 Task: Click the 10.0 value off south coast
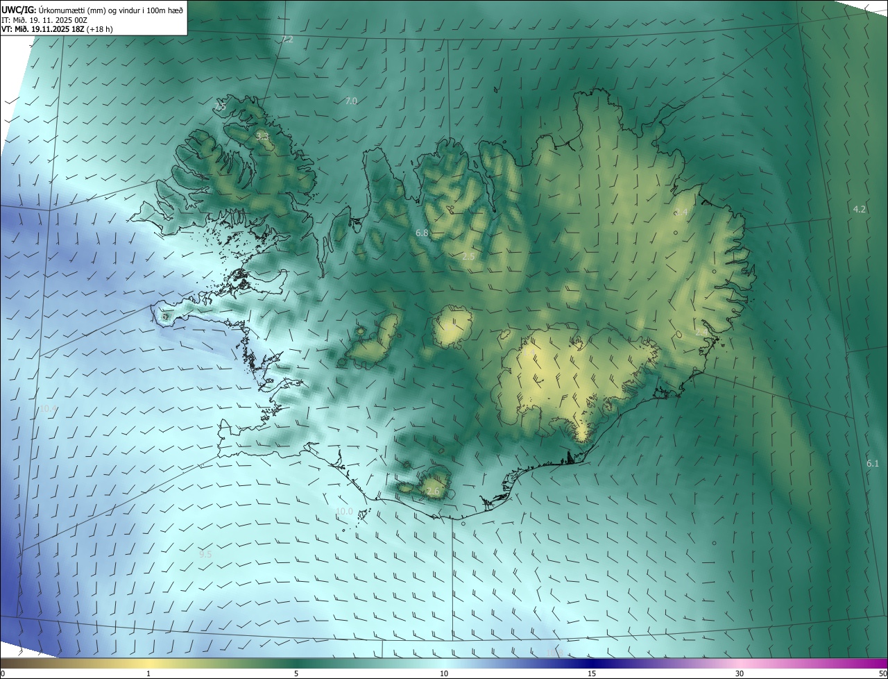pyautogui.click(x=345, y=512)
